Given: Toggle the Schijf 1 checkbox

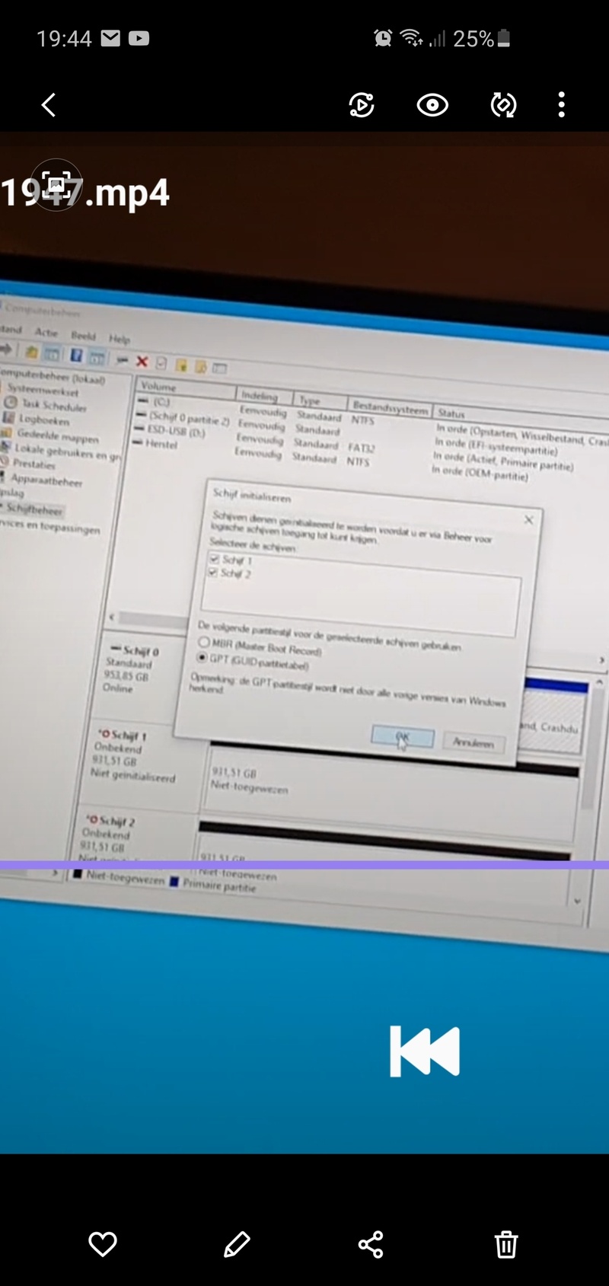Looking at the screenshot, I should coord(215,559).
